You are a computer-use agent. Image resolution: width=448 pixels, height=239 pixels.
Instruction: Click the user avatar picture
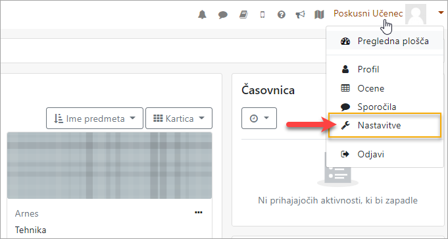pos(416,14)
